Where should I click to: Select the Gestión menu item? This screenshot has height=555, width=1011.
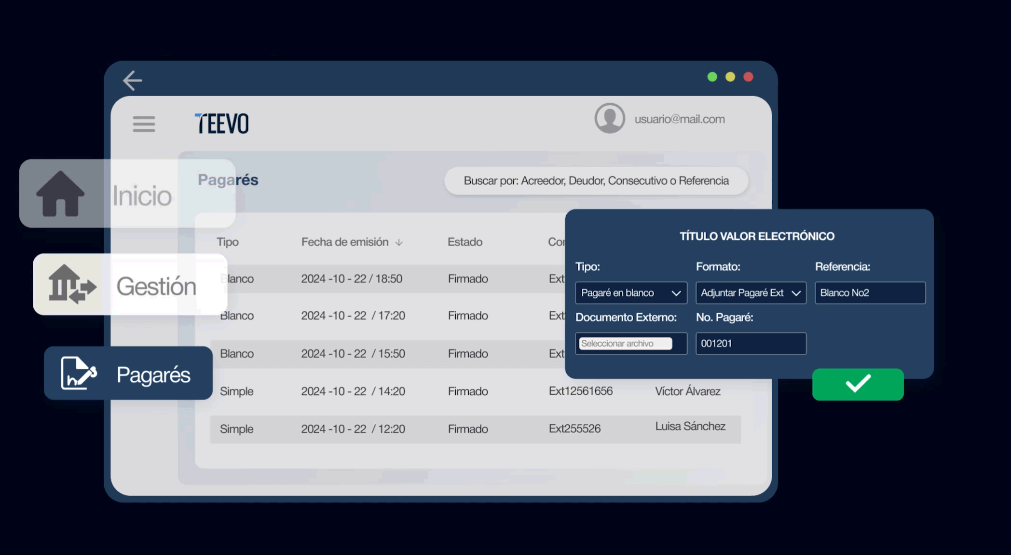click(156, 286)
